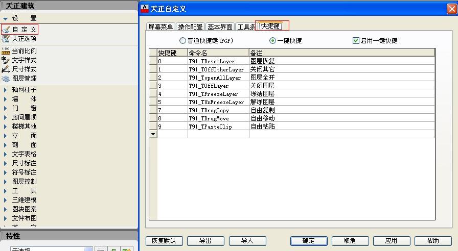458x251 pixels.
Task: Click the 当前比例 ruler icon
Action: coord(6,51)
